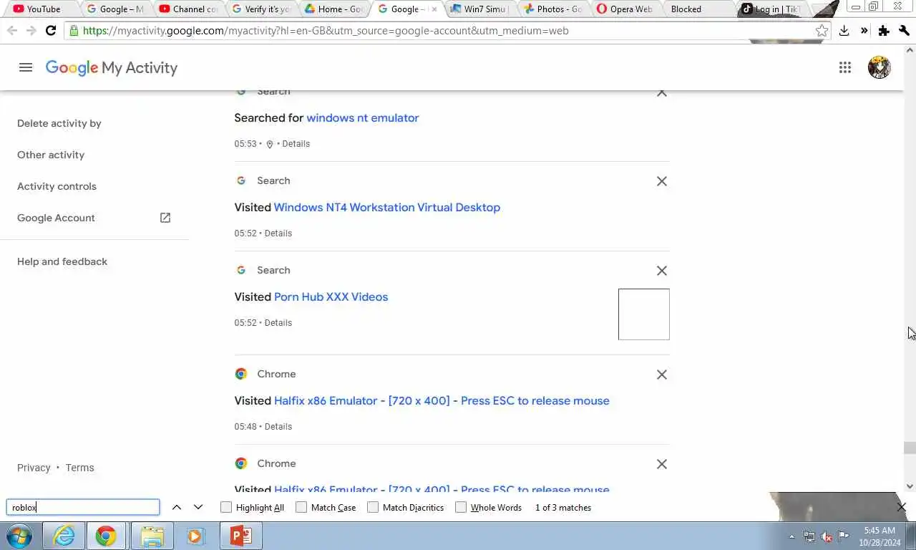The width and height of the screenshot is (916, 550).
Task: Open the Google apps grid
Action: (845, 67)
